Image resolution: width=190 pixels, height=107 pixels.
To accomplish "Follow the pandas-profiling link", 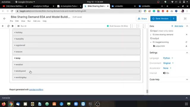I will point(36,89).
